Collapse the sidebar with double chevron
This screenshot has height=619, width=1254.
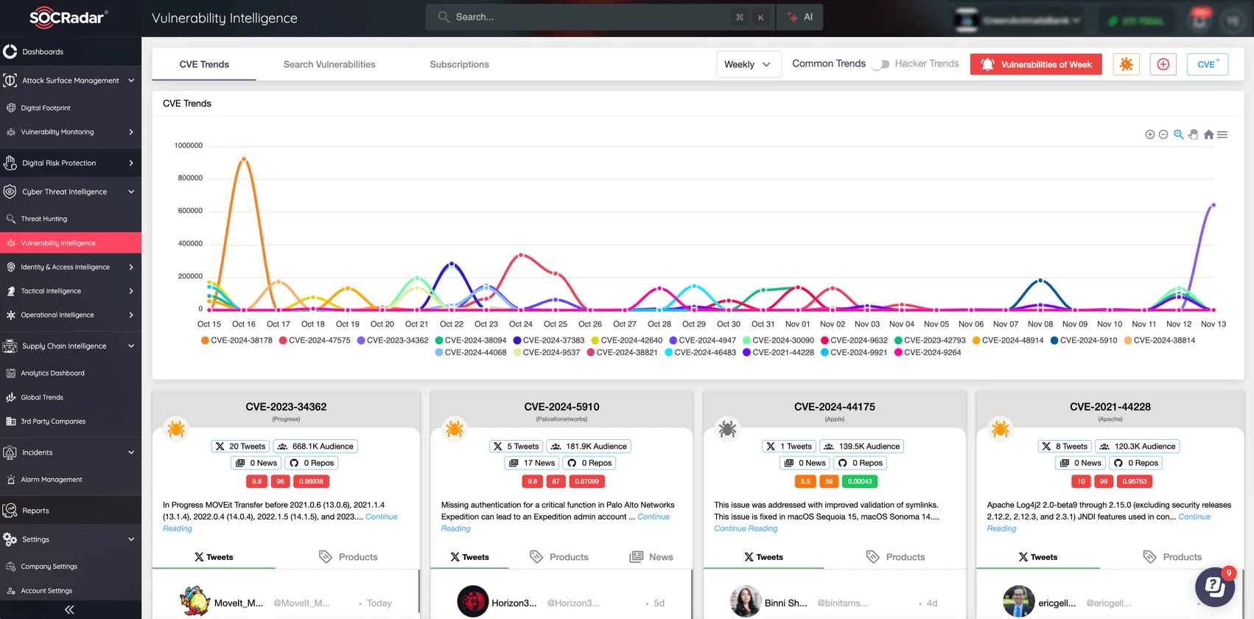[69, 609]
